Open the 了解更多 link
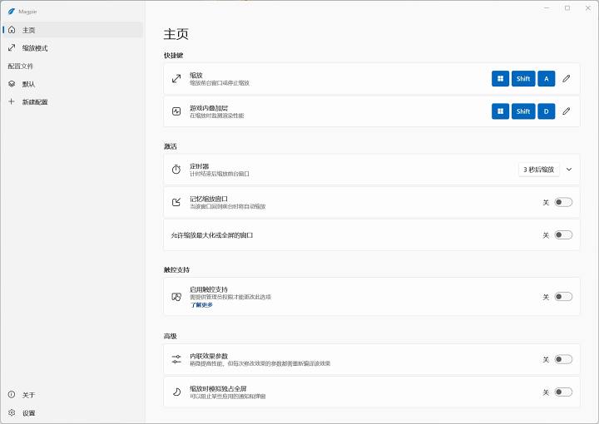This screenshot has height=424, width=599. click(201, 305)
